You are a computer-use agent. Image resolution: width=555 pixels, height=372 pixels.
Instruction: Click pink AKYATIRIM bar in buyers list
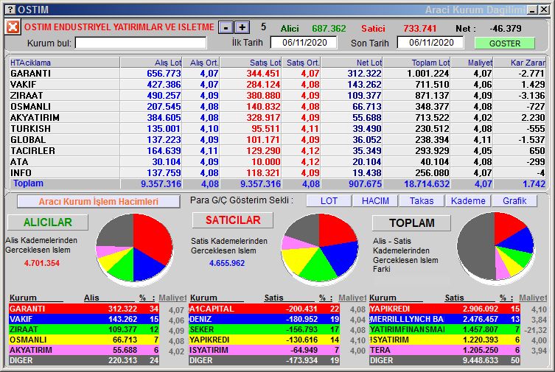pos(84,350)
